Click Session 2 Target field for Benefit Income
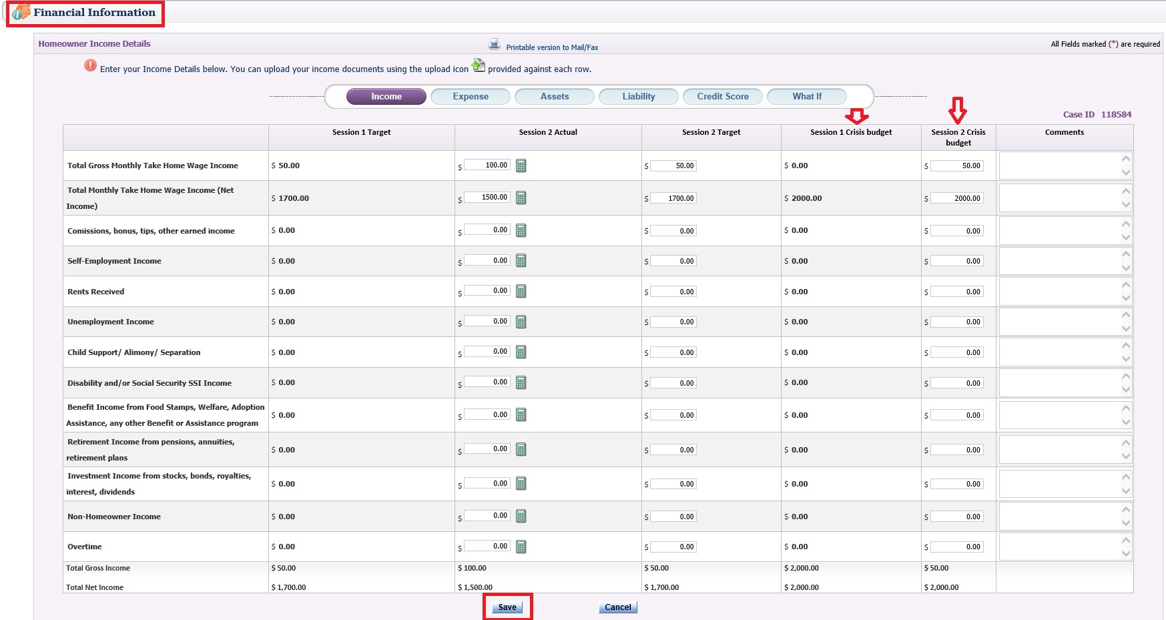This screenshot has width=1166, height=620. pos(673,415)
